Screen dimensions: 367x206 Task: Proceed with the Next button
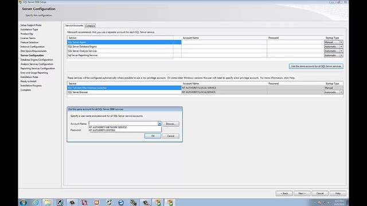point(302,193)
